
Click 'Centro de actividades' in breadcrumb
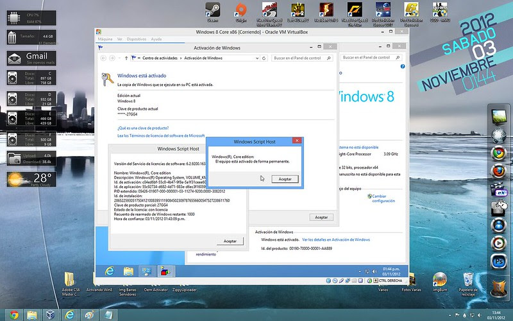click(160, 58)
